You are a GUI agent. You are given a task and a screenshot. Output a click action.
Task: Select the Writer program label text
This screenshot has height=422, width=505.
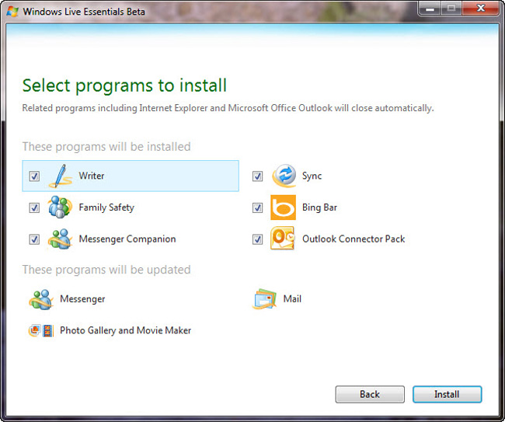[92, 176]
